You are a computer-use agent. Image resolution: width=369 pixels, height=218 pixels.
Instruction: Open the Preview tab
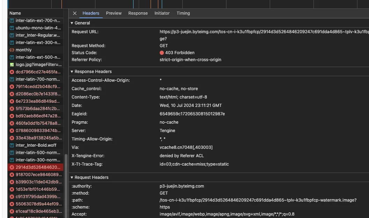coord(114,13)
